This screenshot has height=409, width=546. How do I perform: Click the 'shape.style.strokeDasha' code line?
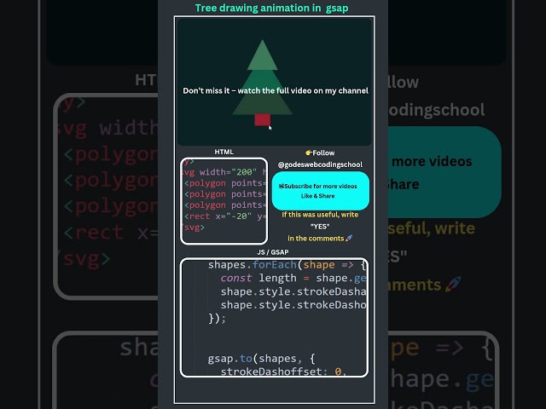click(x=293, y=291)
